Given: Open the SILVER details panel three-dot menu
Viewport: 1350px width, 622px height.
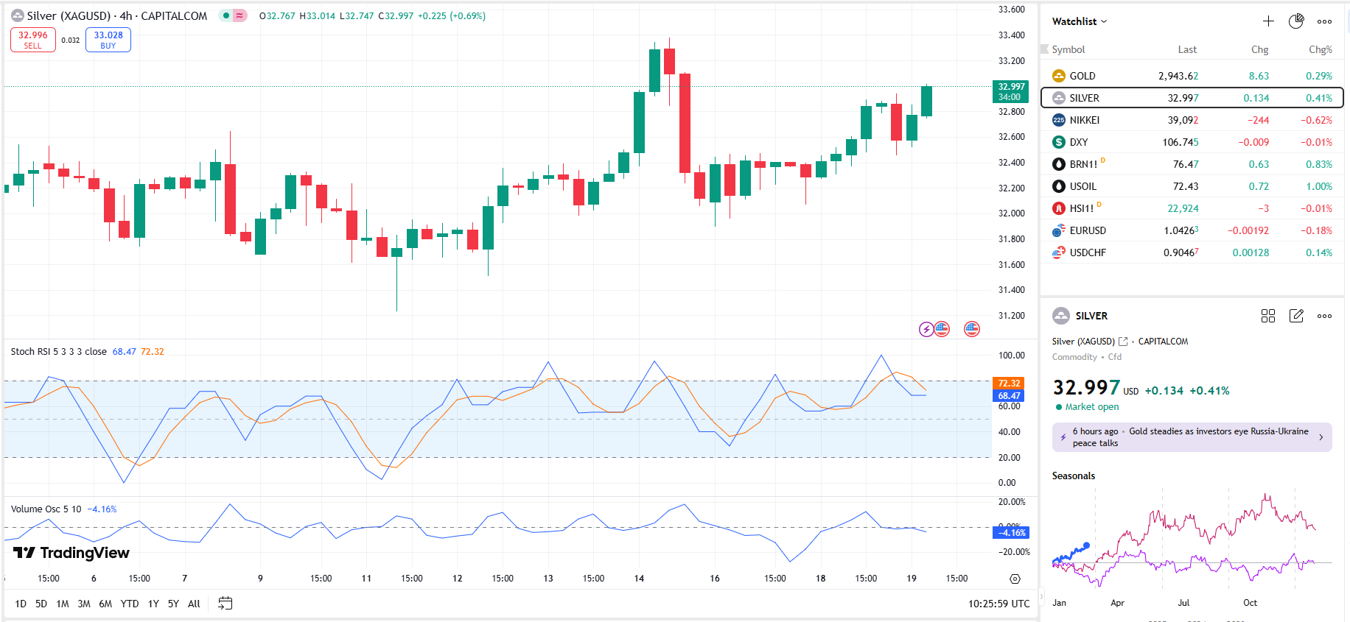Looking at the screenshot, I should click(1324, 316).
